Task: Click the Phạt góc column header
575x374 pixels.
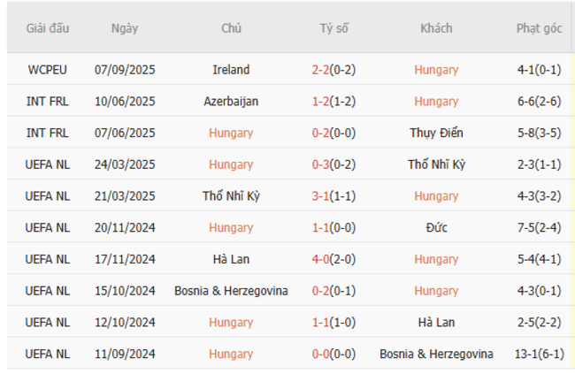Action: pyautogui.click(x=539, y=28)
